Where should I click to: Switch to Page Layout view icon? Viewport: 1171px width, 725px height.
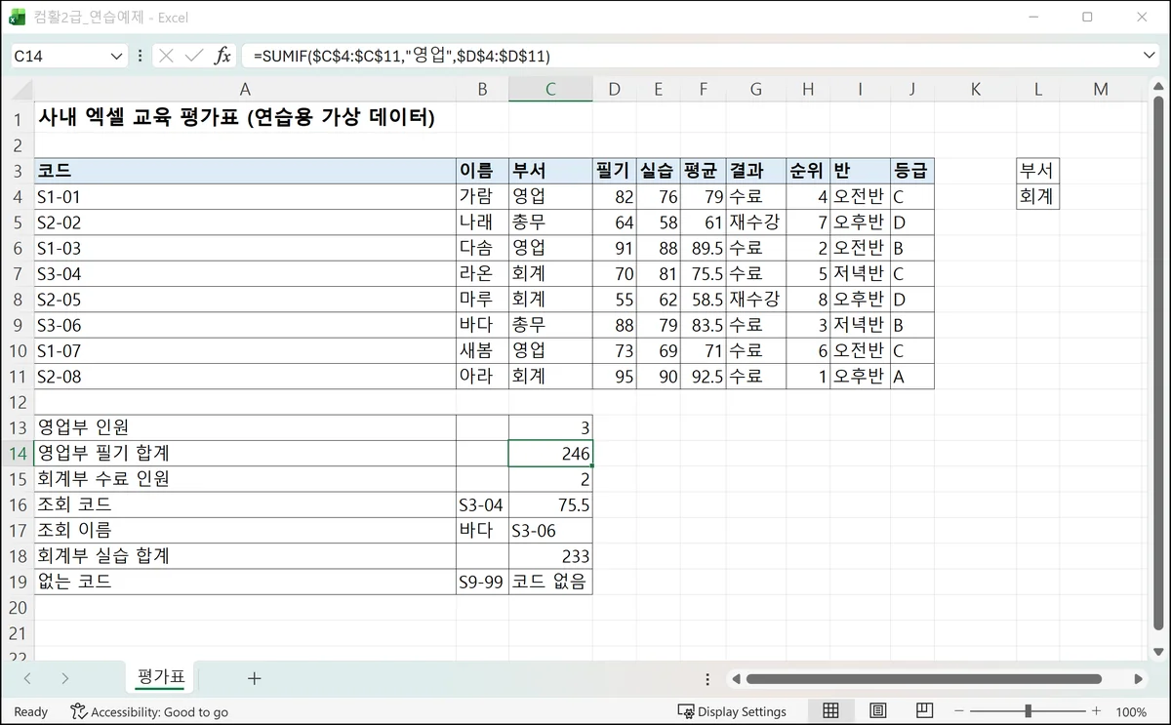[877, 710]
